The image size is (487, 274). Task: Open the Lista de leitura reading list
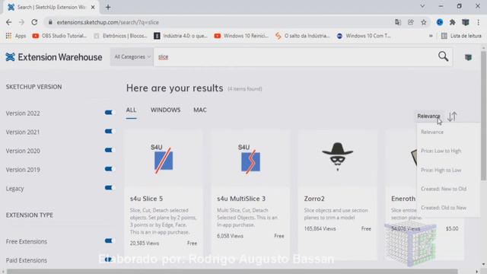pos(461,36)
